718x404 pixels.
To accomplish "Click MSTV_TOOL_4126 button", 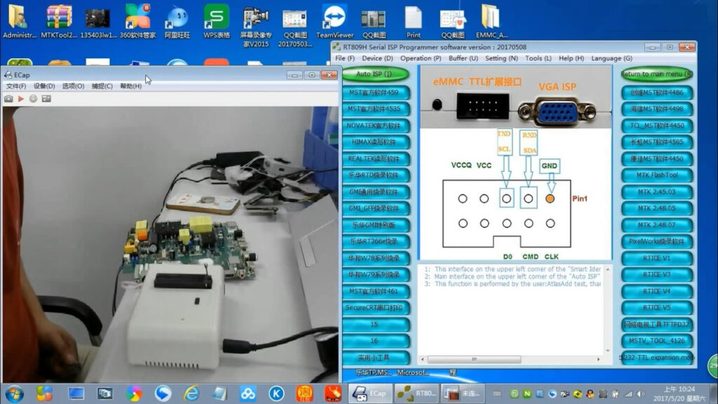I will pyautogui.click(x=656, y=341).
